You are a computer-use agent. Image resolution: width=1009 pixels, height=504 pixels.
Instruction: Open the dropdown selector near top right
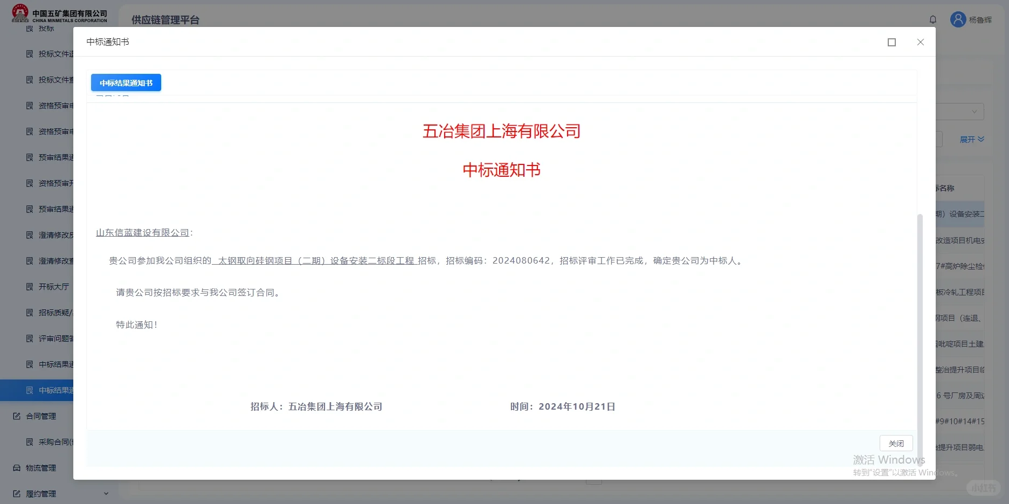pyautogui.click(x=974, y=112)
